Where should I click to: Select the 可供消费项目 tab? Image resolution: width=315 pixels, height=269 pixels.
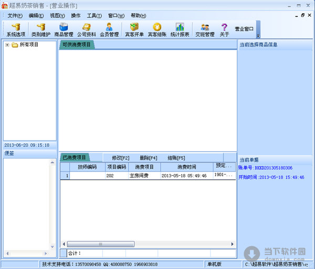[x=77, y=45]
